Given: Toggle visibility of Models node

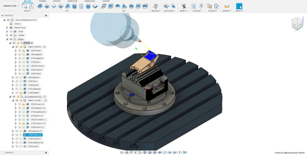Looking at the screenshot, I should pyautogui.click(x=11, y=35).
